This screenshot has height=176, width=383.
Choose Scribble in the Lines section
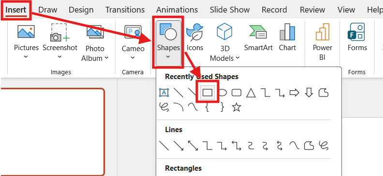(324, 146)
